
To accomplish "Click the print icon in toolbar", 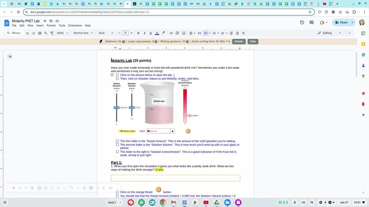I will (40, 33).
